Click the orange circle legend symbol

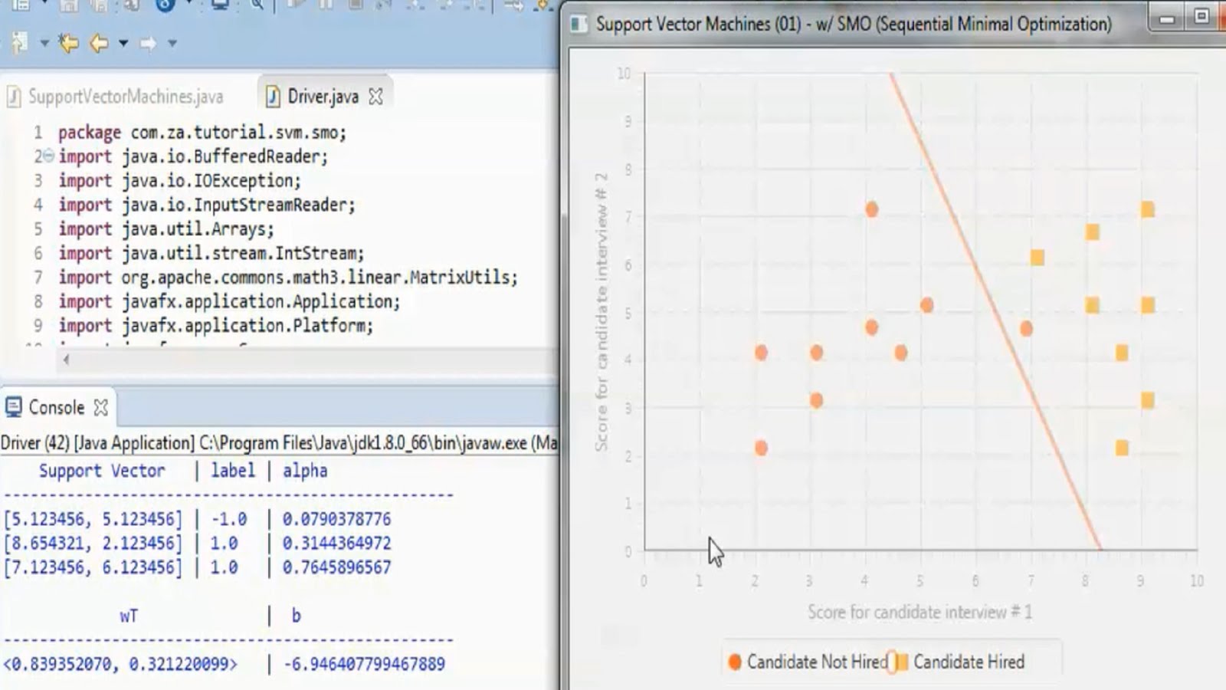(x=735, y=662)
